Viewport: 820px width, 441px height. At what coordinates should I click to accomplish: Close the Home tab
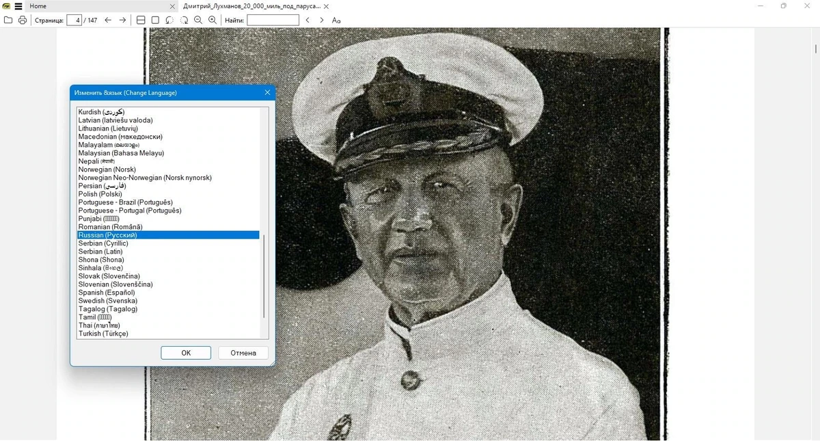coord(171,6)
